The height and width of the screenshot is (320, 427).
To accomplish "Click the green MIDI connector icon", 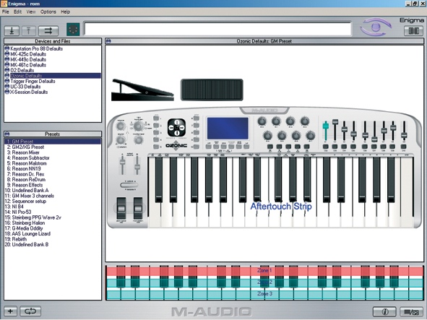I will pos(73,30).
